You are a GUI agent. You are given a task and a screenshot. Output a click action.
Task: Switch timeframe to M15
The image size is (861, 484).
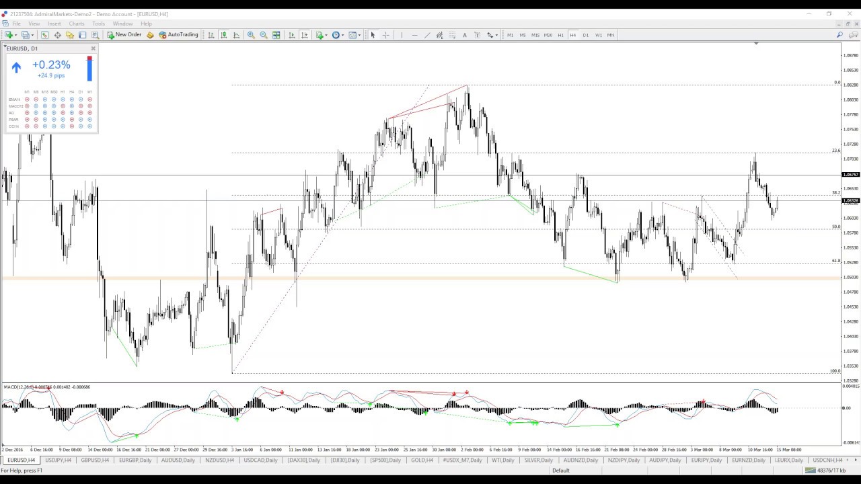click(x=535, y=35)
